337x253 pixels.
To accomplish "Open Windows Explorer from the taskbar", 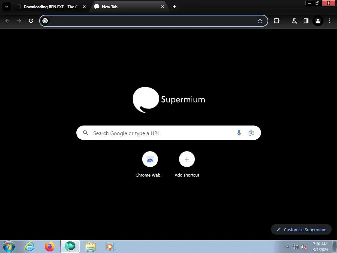I will tap(91, 246).
